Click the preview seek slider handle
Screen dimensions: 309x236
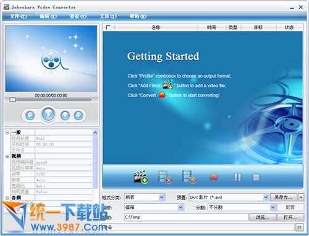(12, 100)
